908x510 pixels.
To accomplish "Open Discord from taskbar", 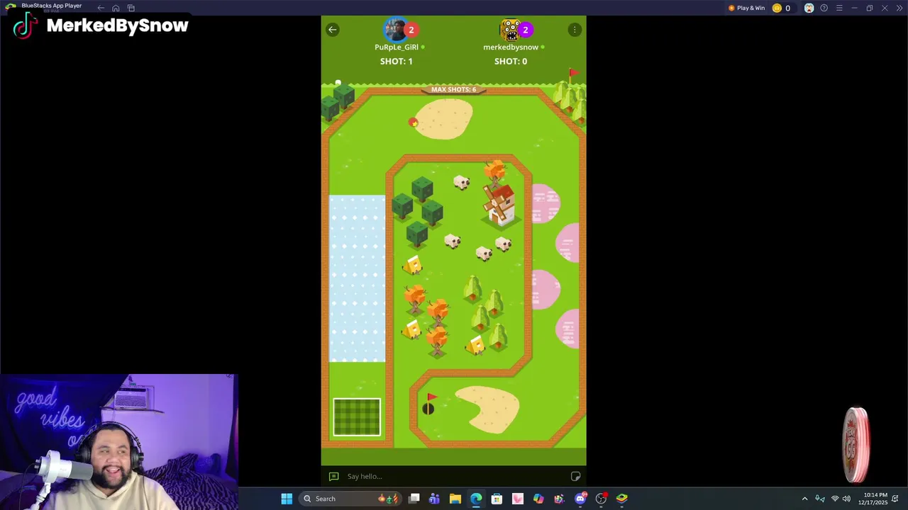I will 580,499.
